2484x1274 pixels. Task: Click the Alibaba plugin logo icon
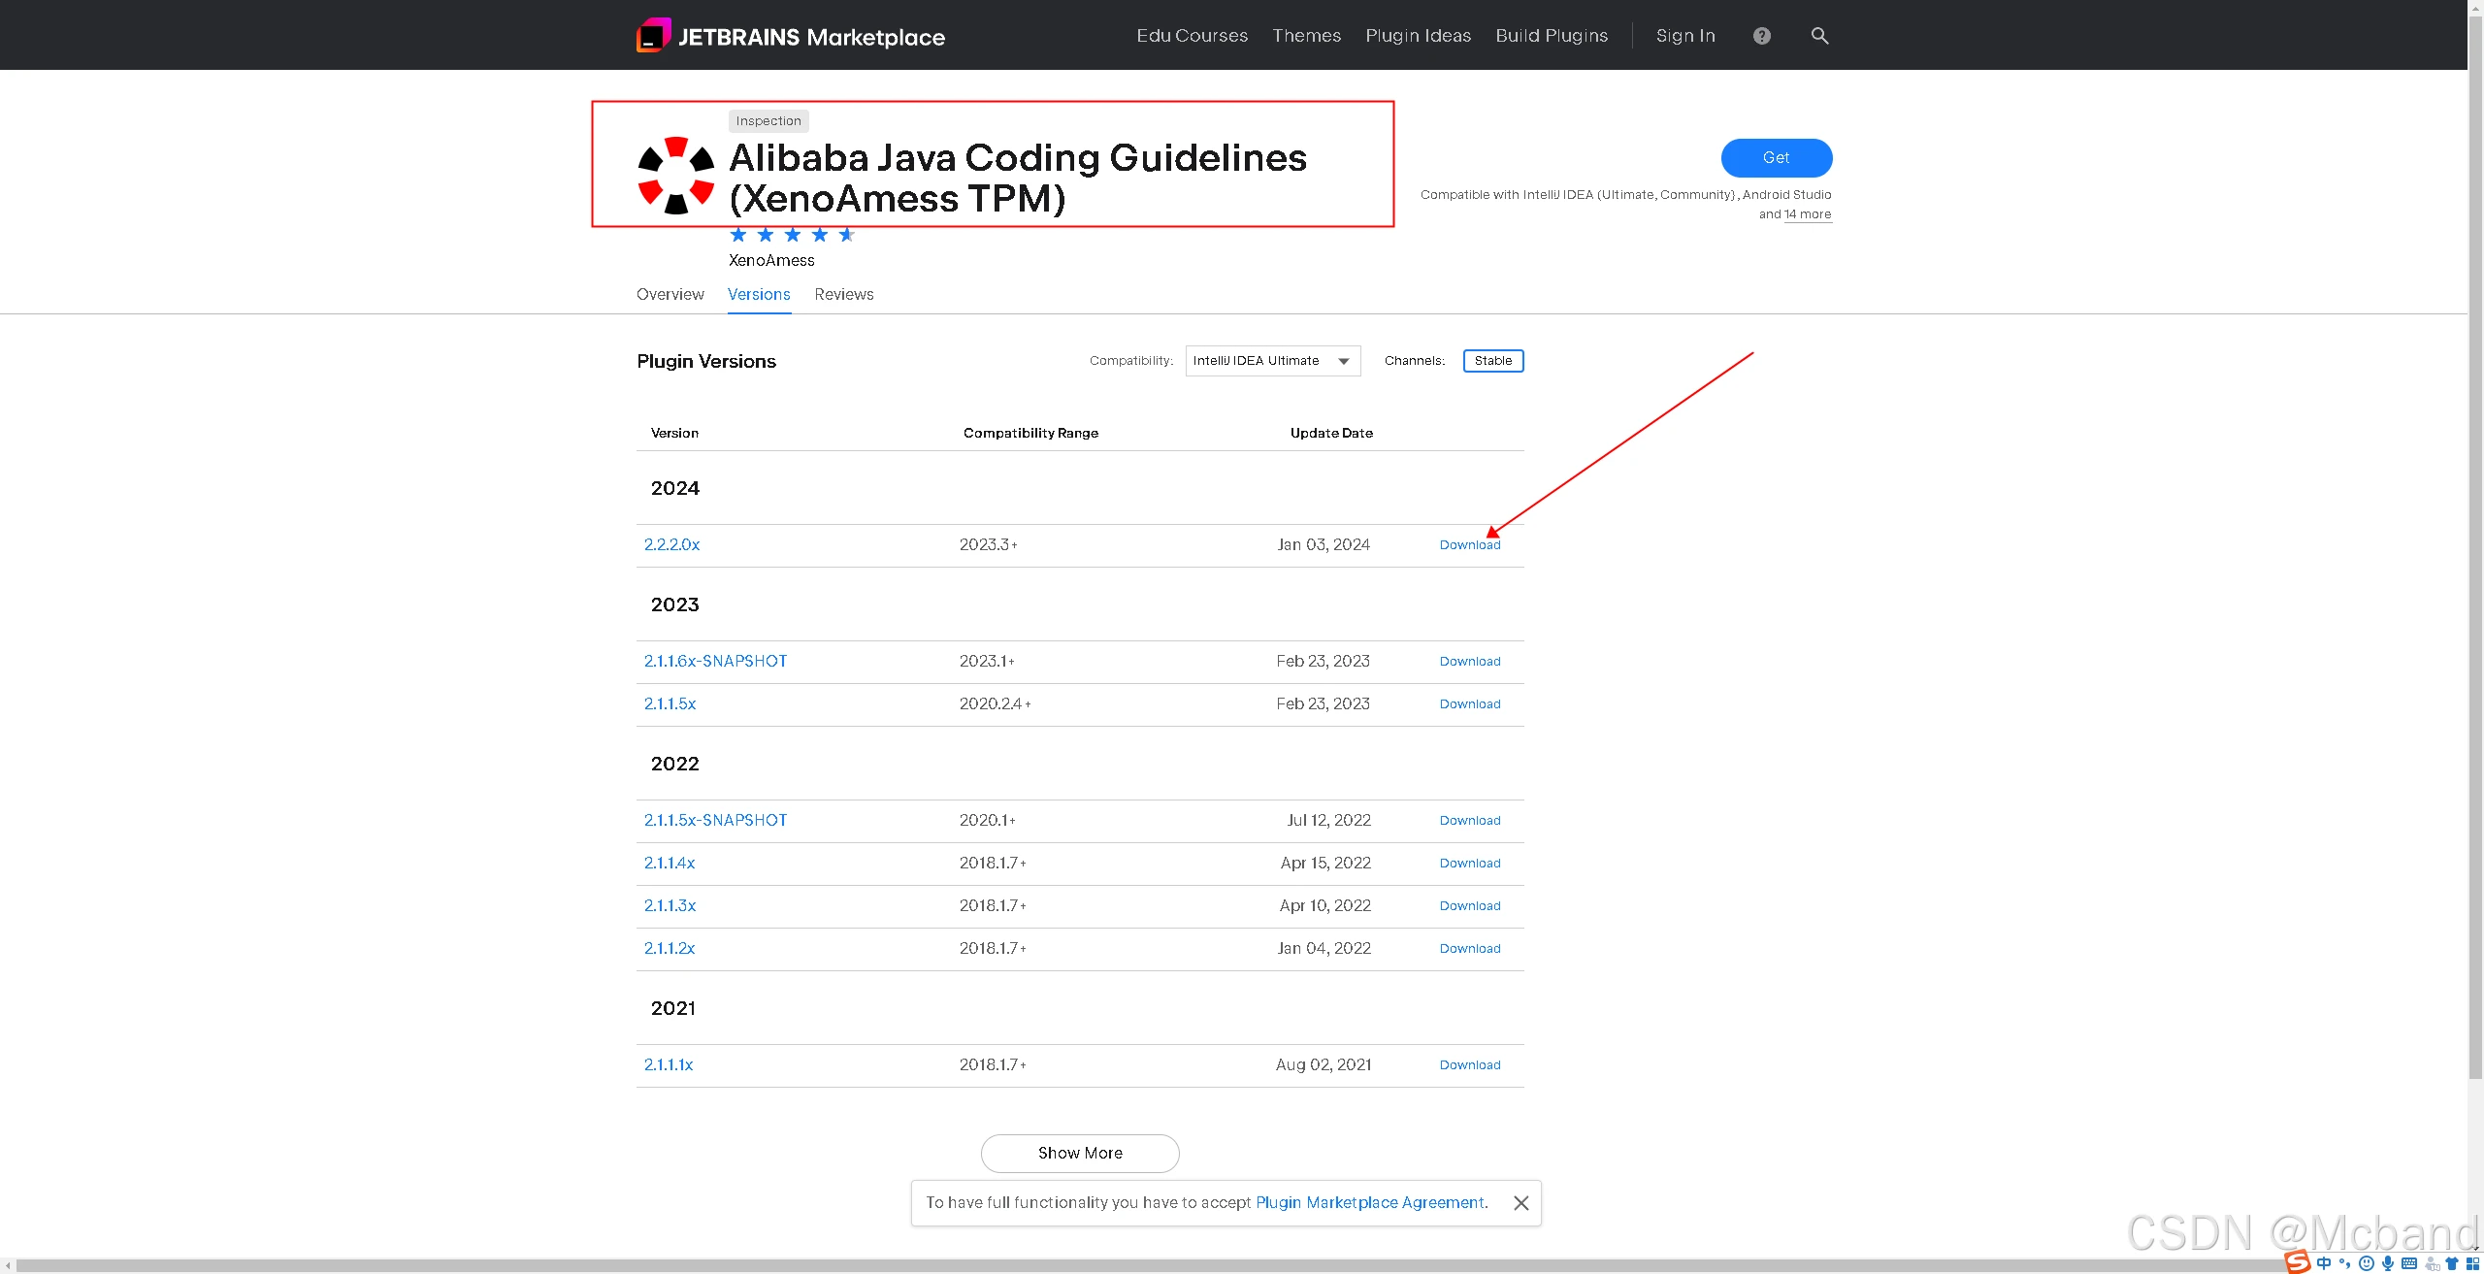(676, 176)
